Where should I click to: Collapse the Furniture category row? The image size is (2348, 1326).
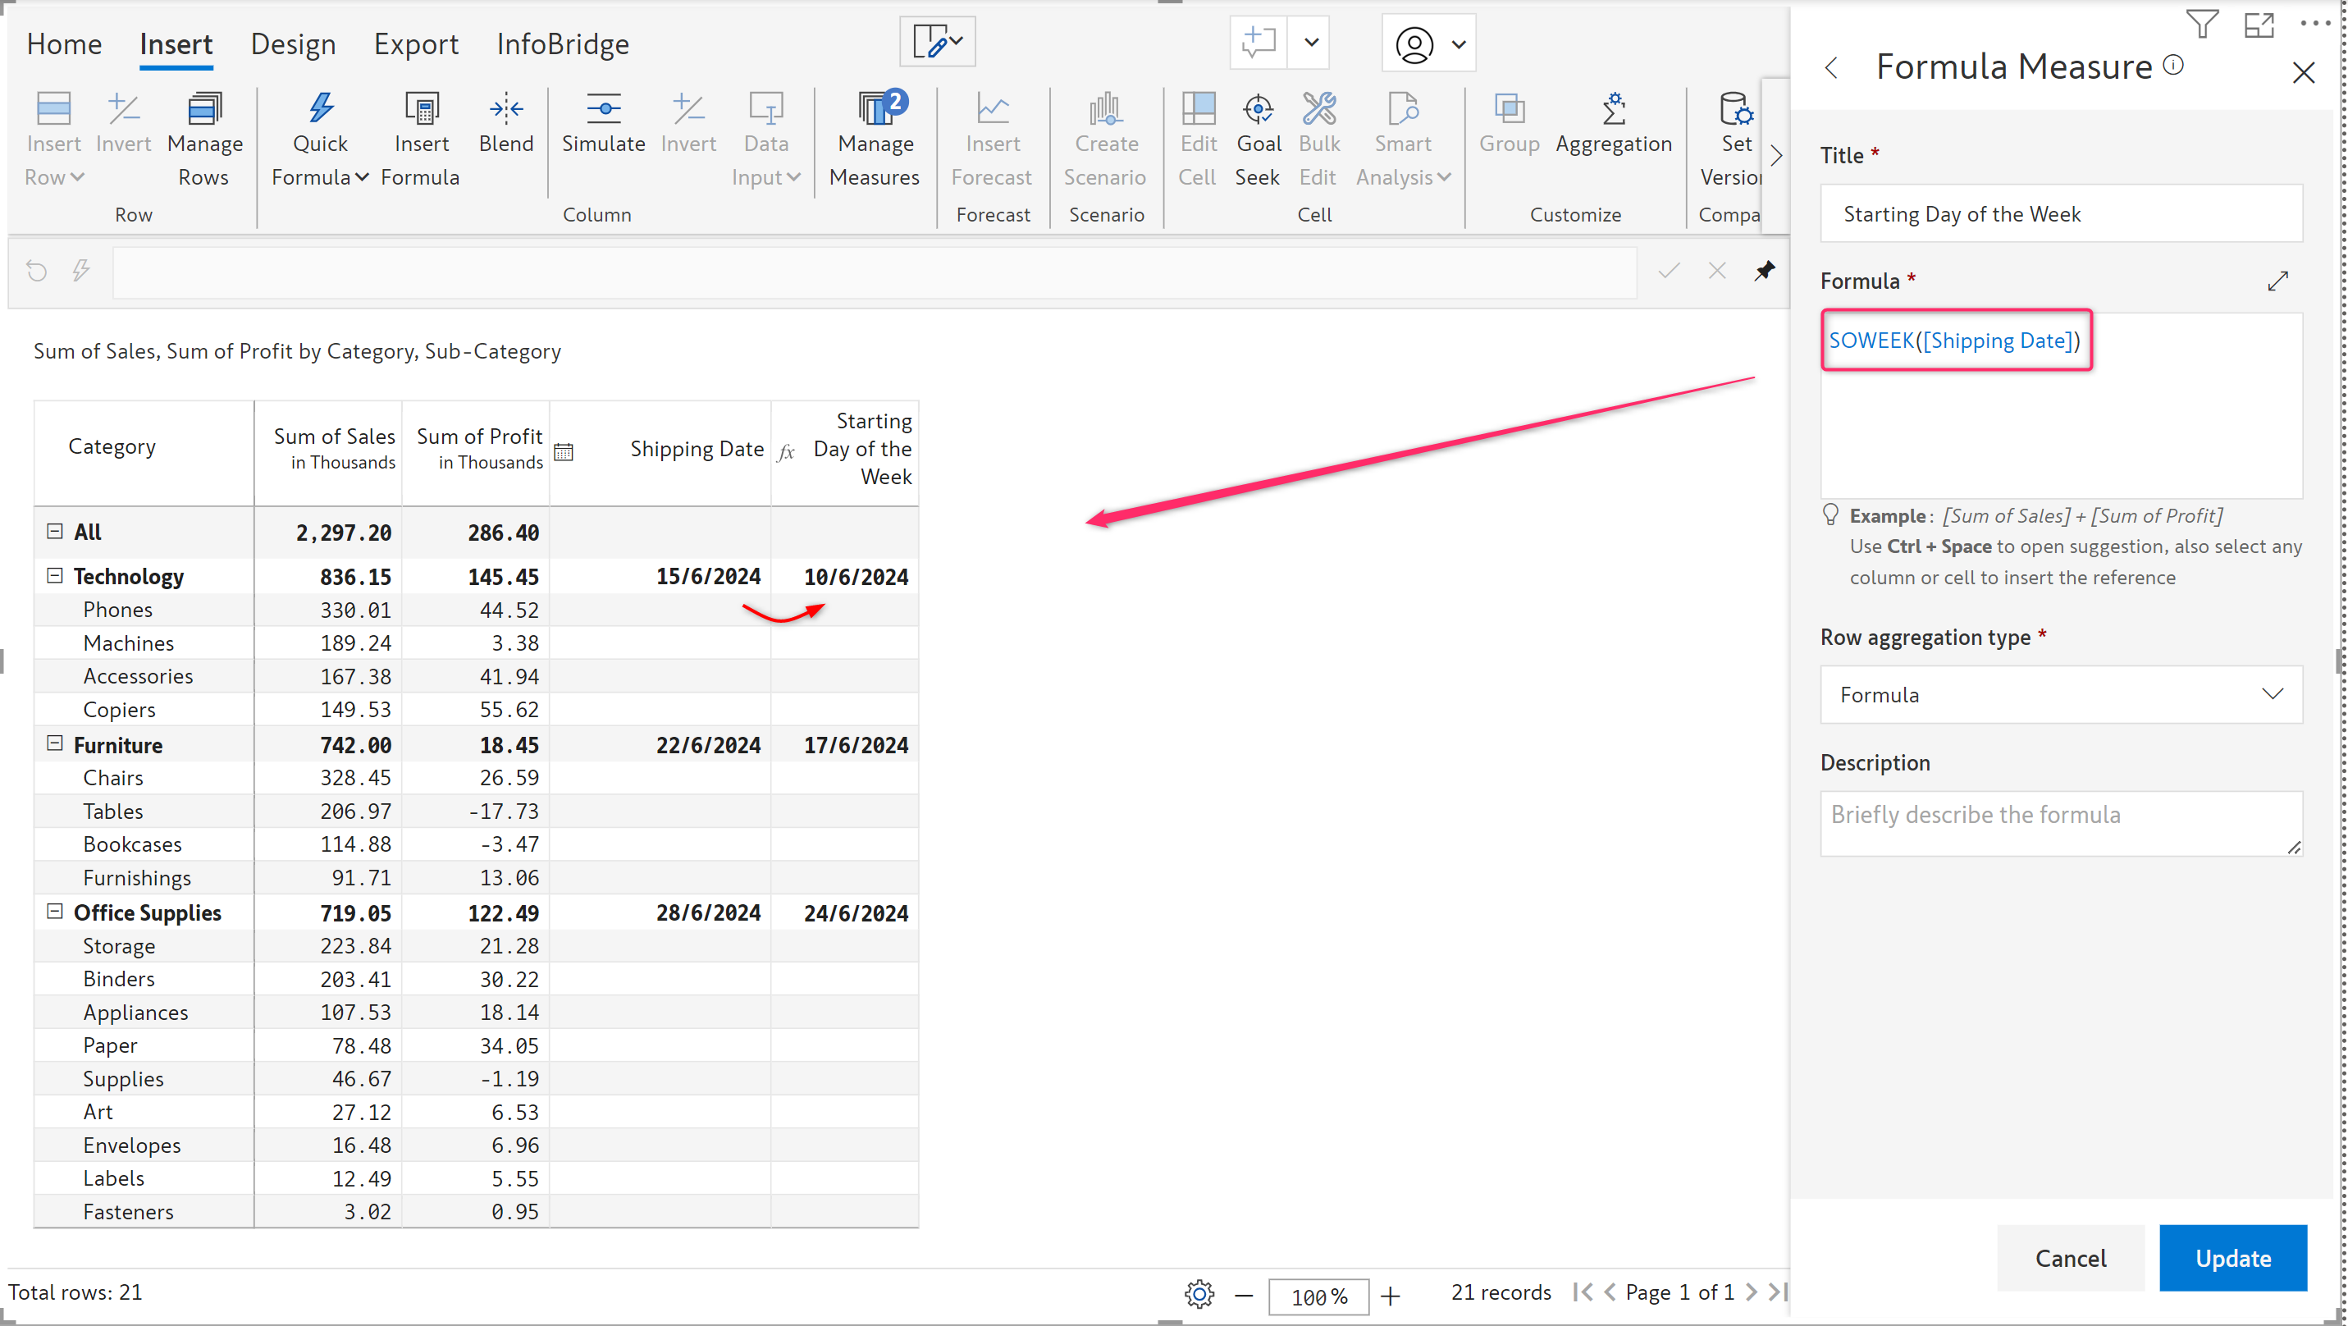coord(55,743)
